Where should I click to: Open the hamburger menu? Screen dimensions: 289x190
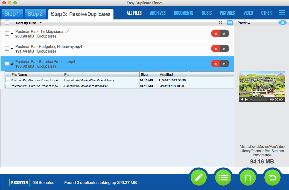[x=282, y=13]
